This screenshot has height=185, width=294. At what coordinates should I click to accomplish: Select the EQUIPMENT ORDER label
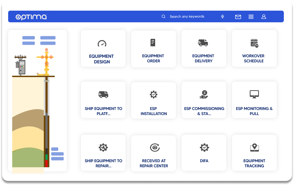tap(153, 59)
